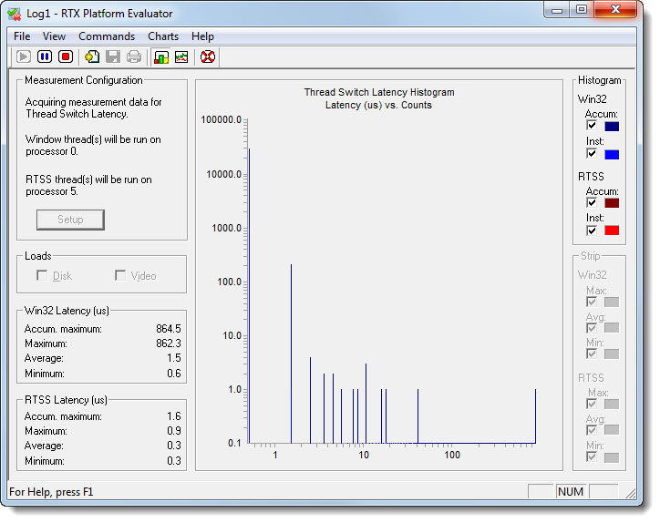
Task: Open the Commands menu
Action: [x=107, y=36]
